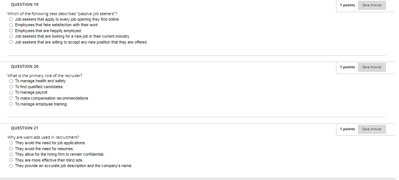Click the Question 20 heading
The width and height of the screenshot is (399, 180).
tap(25, 66)
